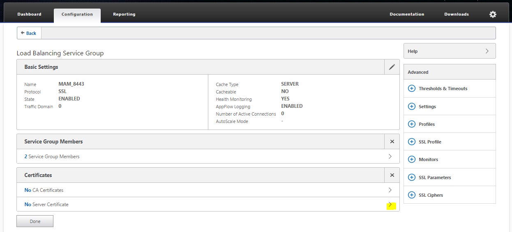Open the No Server Certificate row arrow
Viewport: 512px width, 232px height.
[390, 205]
